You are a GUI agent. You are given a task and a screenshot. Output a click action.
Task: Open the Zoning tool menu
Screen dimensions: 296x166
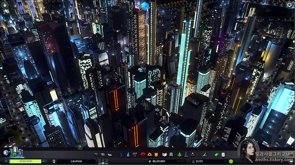tap(103, 155)
